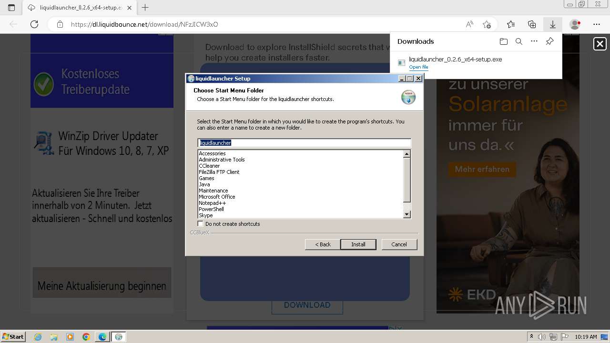Refresh the browser page
Screen dimensions: 610x343
34,24
